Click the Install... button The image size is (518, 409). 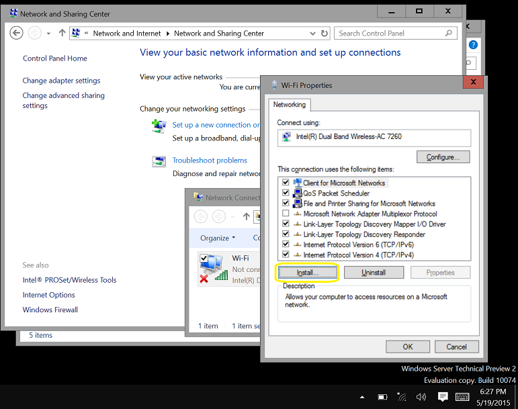[x=307, y=273]
